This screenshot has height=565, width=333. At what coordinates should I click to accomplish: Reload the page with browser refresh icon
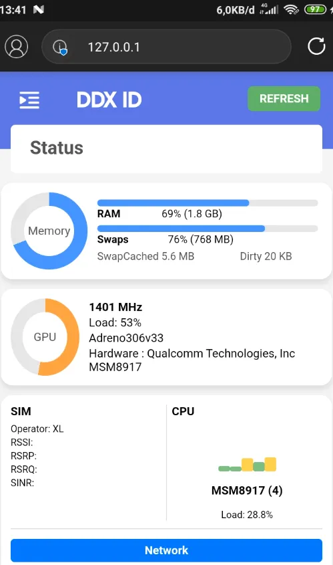point(316,46)
